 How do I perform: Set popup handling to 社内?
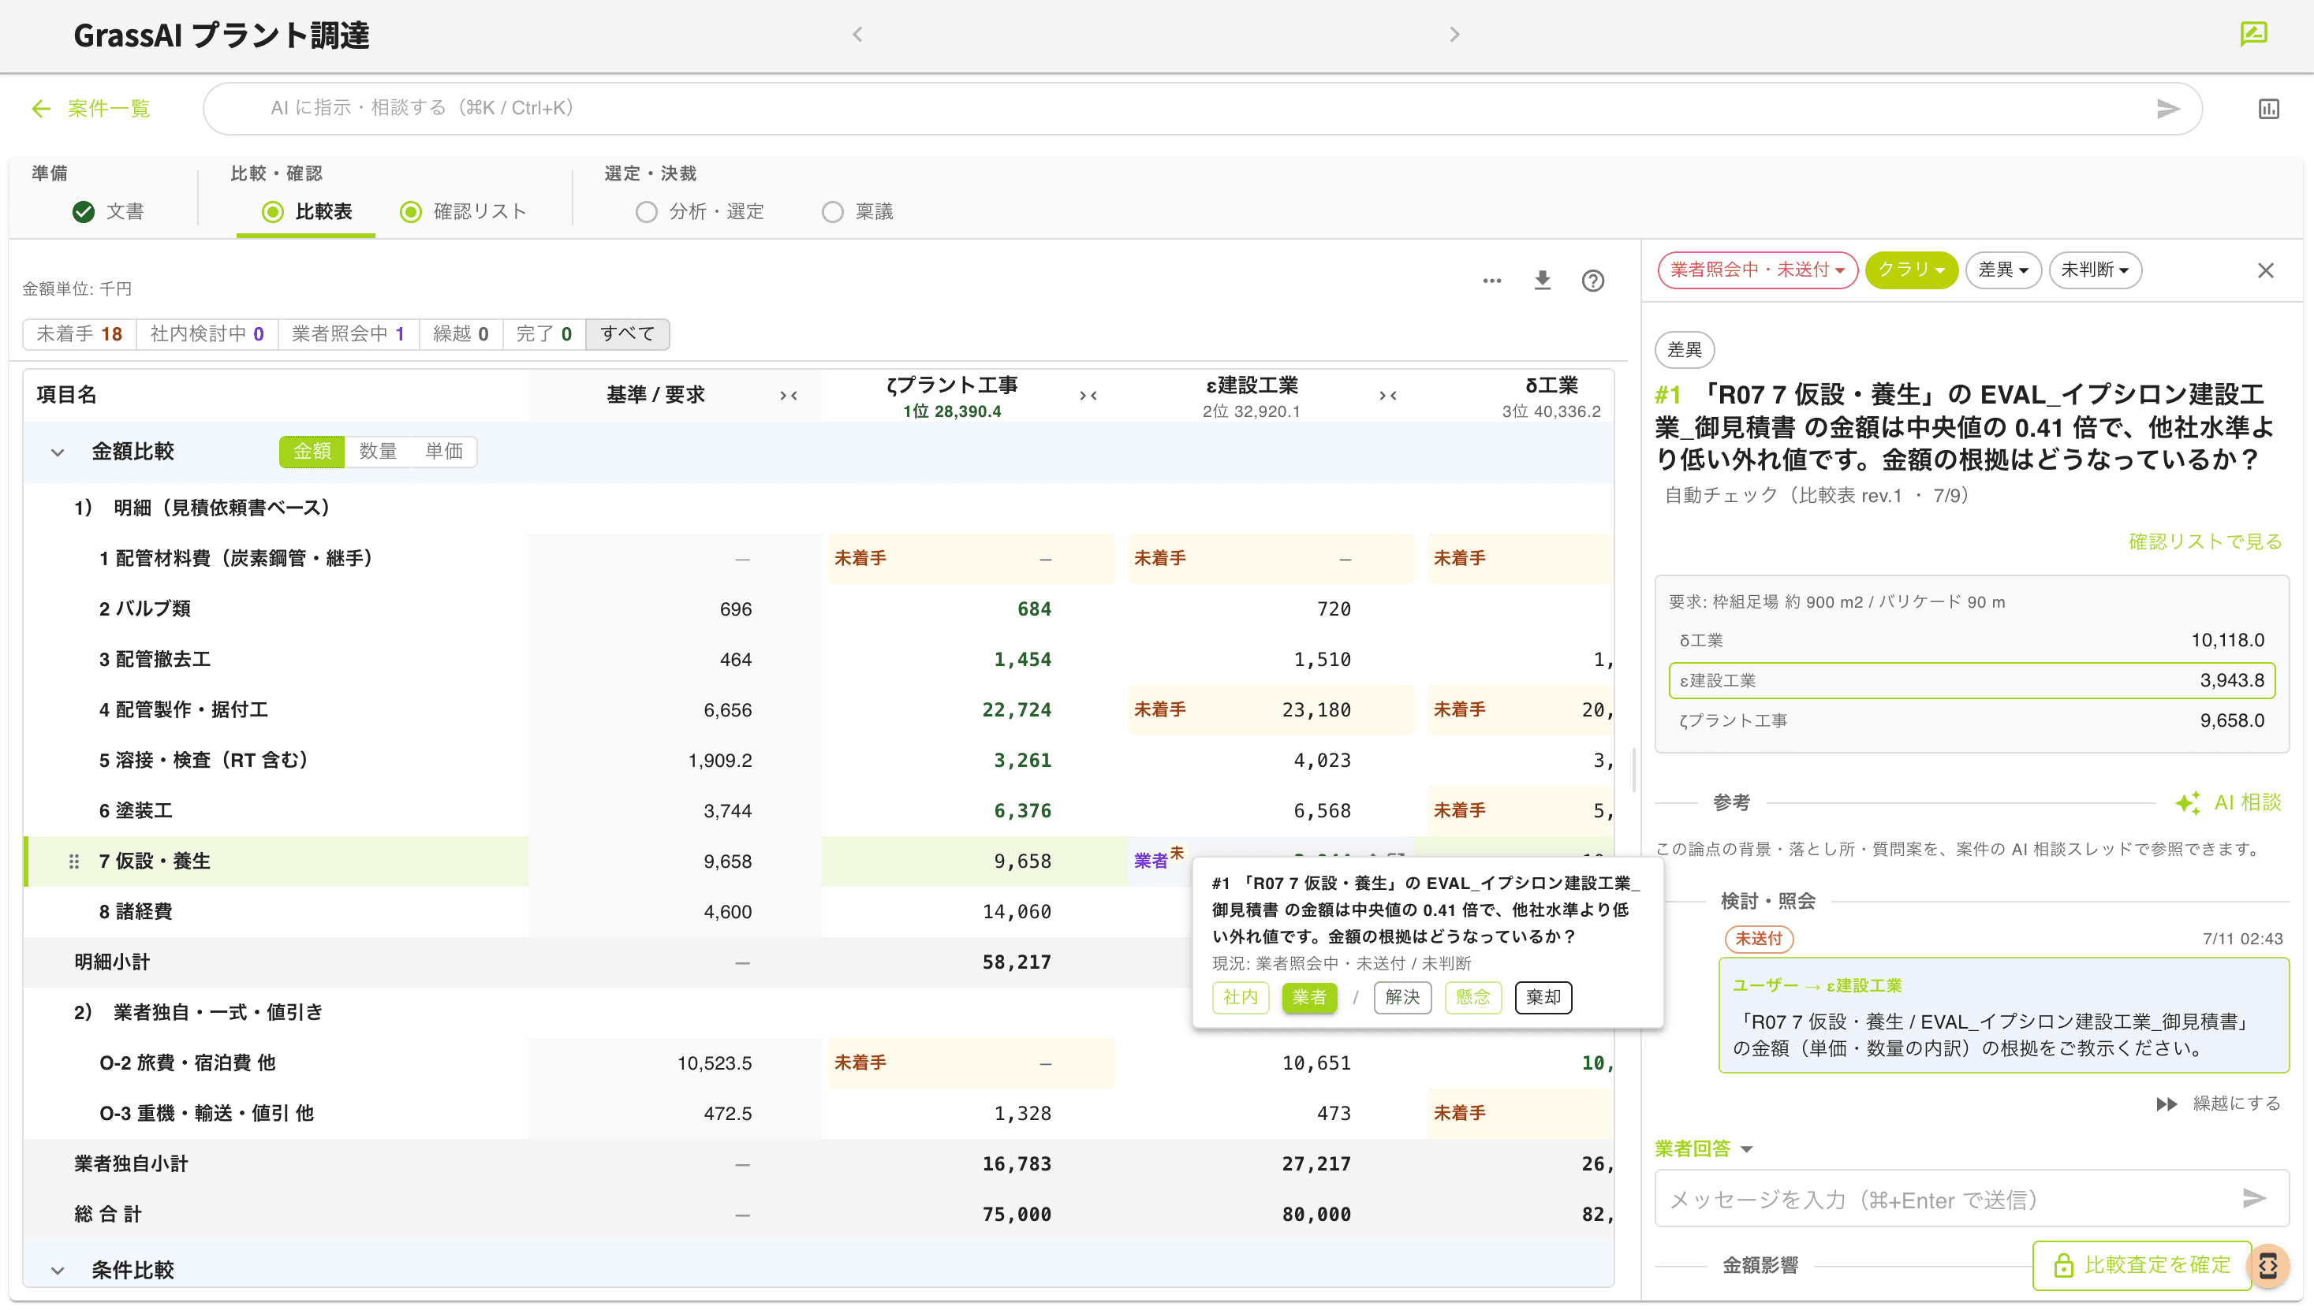tap(1241, 997)
